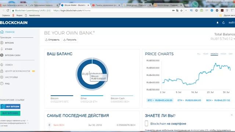This screenshot has width=235, height=132.
Task: Open the Сервисы bookmarks shortcut
Action: point(6,15)
